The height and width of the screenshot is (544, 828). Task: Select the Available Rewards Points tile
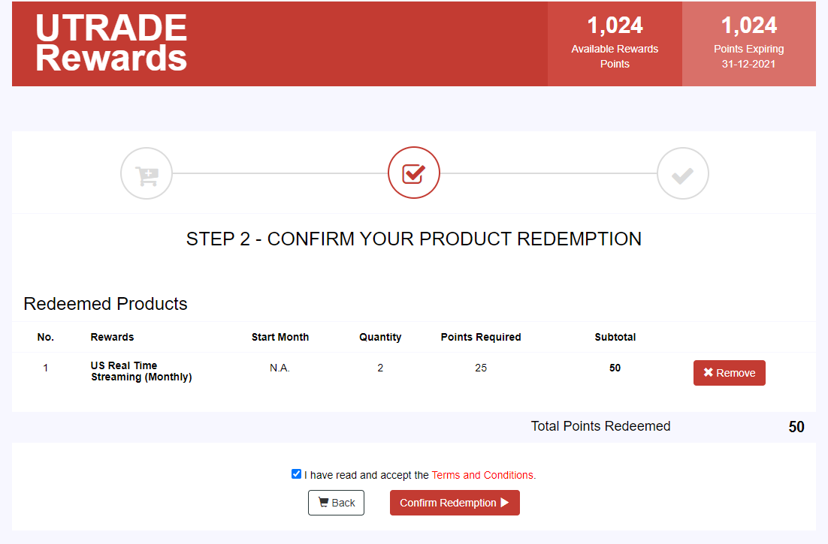(615, 44)
